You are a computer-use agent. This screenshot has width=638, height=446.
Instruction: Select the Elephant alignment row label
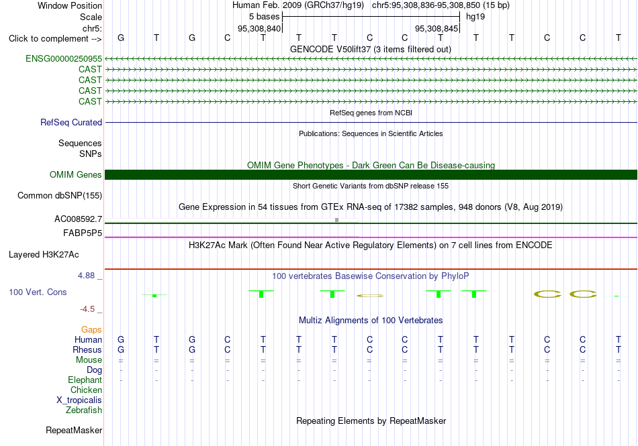coord(85,380)
